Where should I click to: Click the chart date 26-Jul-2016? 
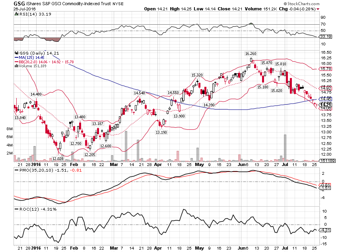[24, 9]
